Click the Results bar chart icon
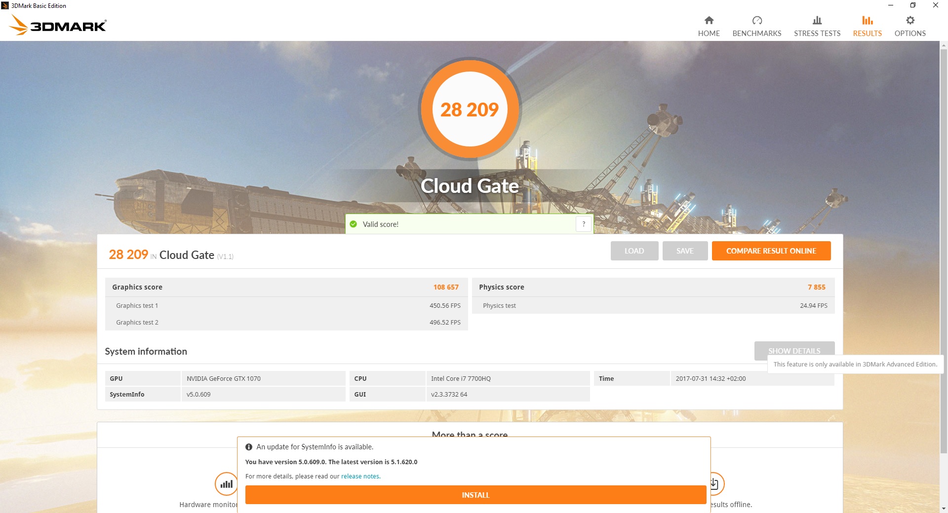This screenshot has height=513, width=948. [868, 20]
